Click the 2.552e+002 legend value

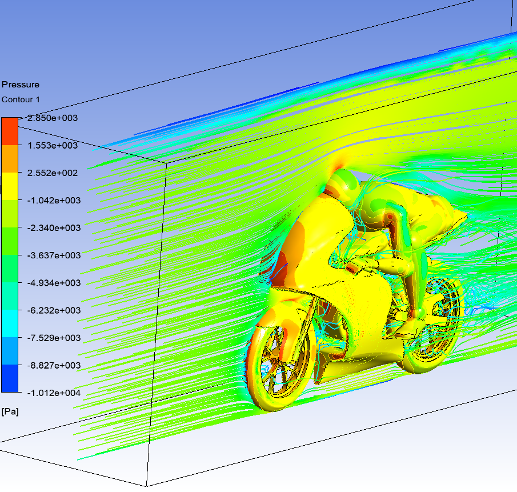(53, 173)
